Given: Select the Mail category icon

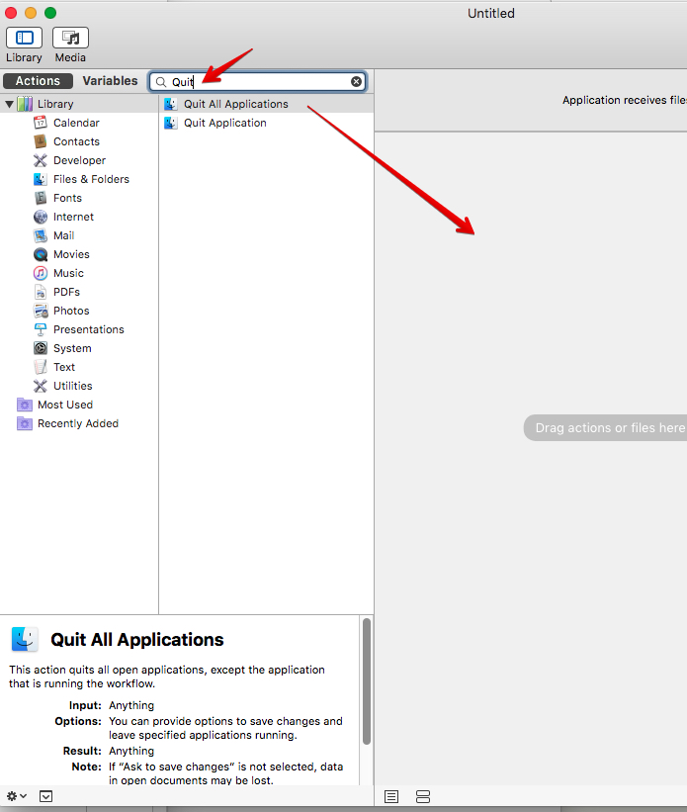Looking at the screenshot, I should pyautogui.click(x=41, y=235).
